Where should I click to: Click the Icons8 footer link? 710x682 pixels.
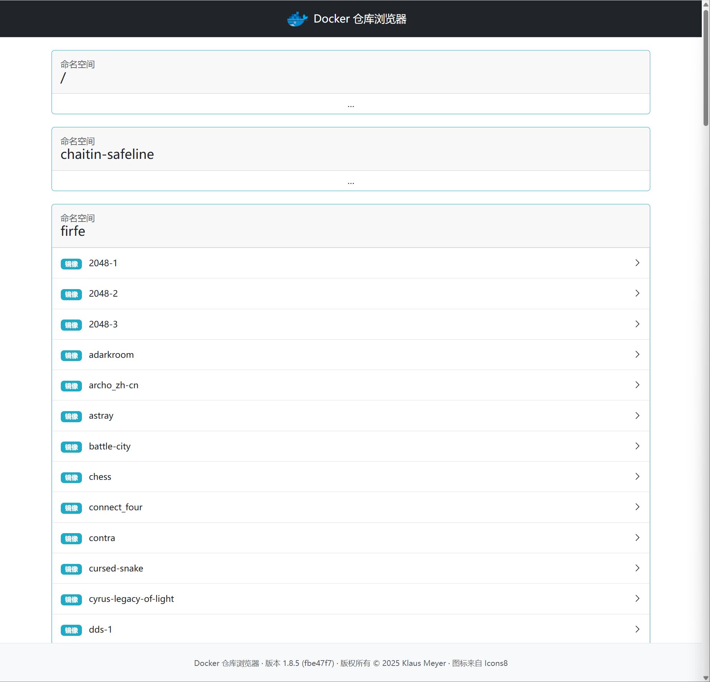(x=495, y=663)
